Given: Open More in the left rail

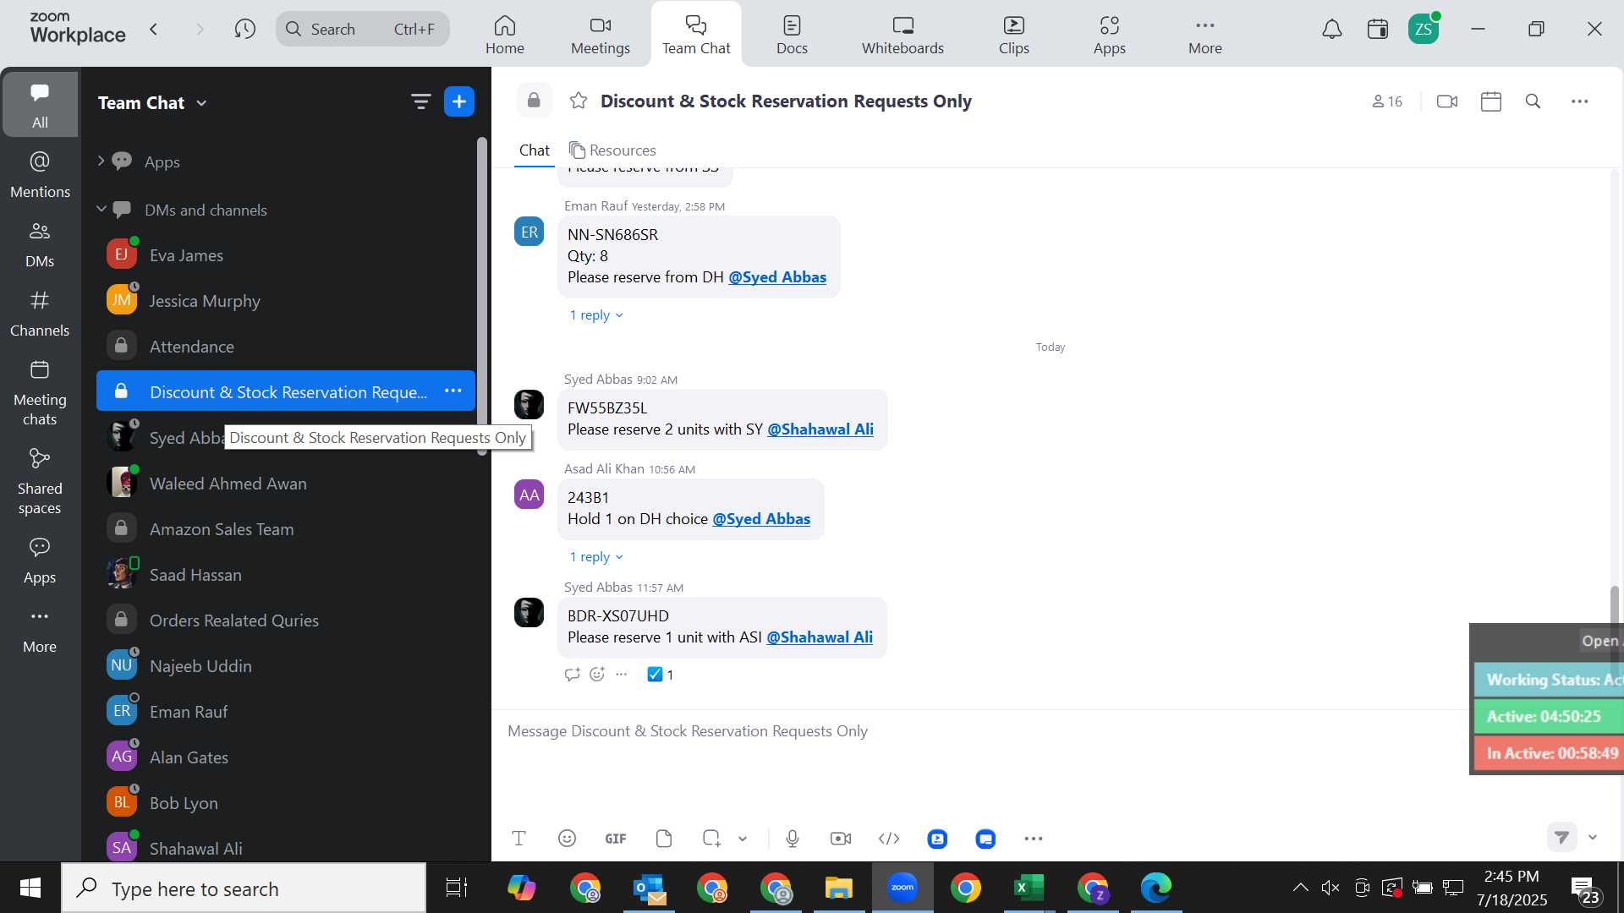Looking at the screenshot, I should pyautogui.click(x=40, y=631).
